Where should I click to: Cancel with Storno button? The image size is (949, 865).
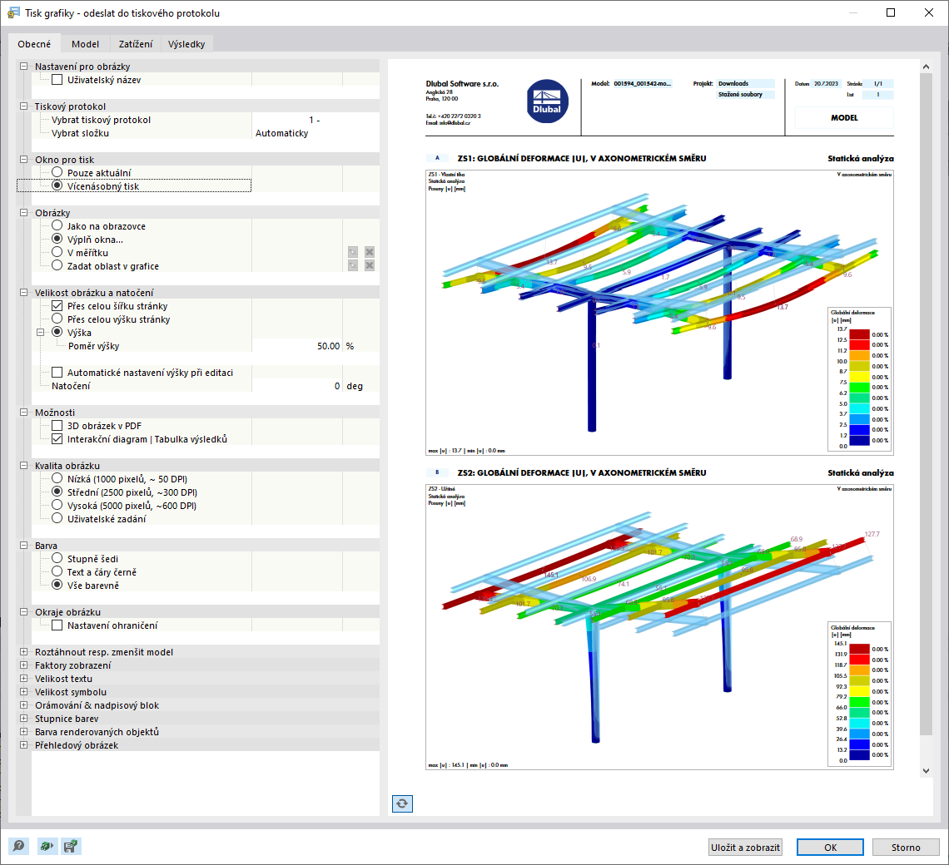tap(906, 848)
